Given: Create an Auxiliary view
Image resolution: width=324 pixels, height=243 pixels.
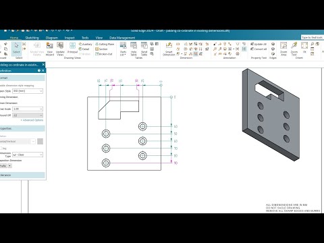Looking at the screenshot, I should (86, 44).
